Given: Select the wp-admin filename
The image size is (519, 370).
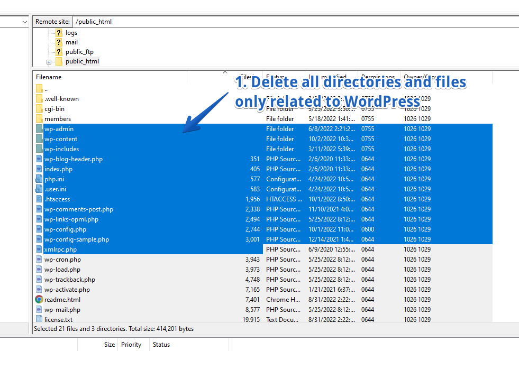Looking at the screenshot, I should coord(59,129).
